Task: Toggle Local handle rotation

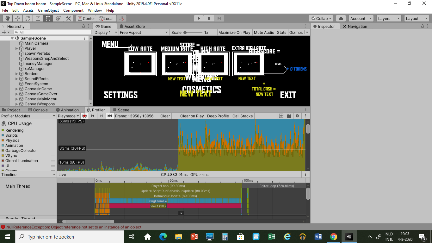Action: (x=106, y=18)
